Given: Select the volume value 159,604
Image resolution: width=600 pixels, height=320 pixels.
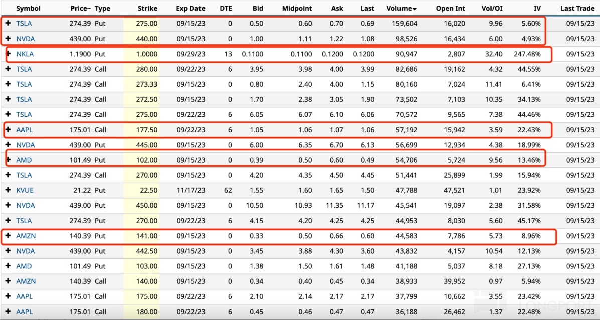Looking at the screenshot, I should tap(405, 23).
